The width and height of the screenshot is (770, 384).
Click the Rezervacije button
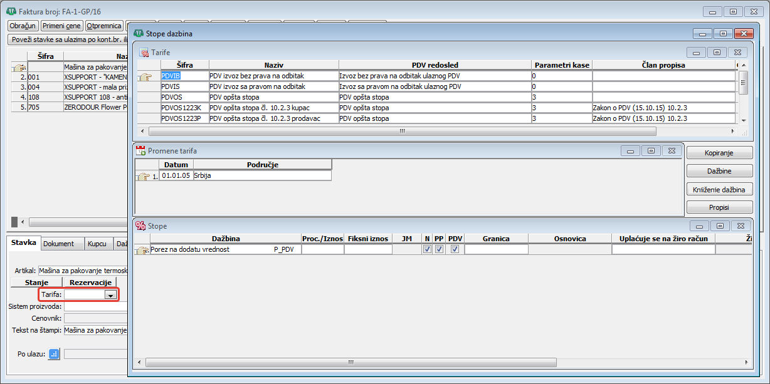[90, 283]
